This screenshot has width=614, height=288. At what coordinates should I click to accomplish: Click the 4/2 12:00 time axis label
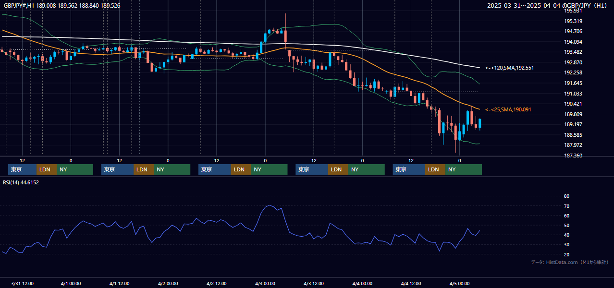(x=217, y=284)
